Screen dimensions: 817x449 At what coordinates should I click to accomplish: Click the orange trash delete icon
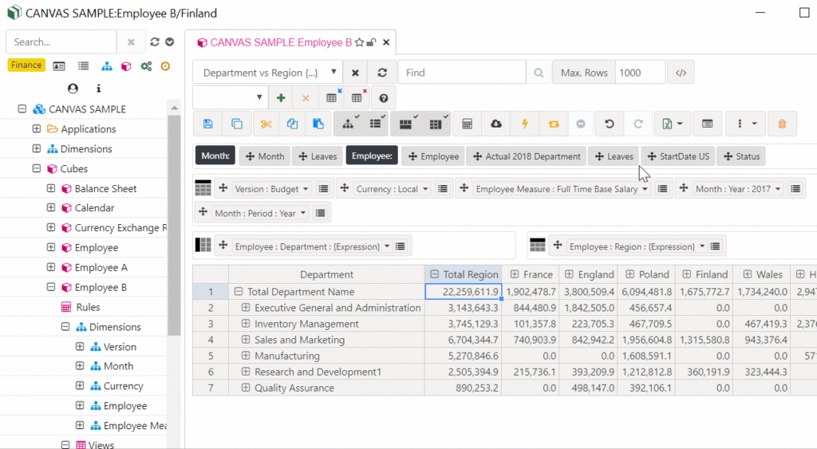tap(782, 124)
